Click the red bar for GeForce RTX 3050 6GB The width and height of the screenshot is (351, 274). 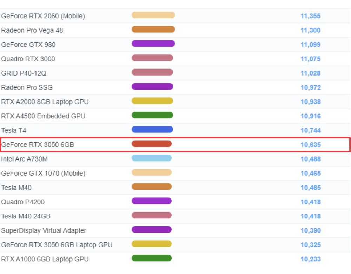(152, 144)
